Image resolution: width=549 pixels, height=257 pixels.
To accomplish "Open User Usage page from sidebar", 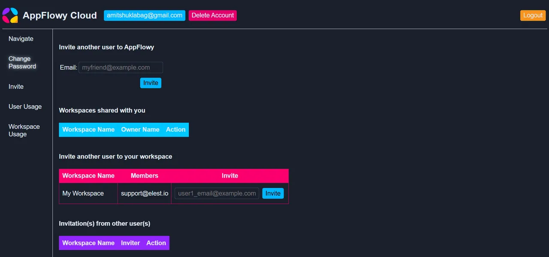I will pos(25,107).
